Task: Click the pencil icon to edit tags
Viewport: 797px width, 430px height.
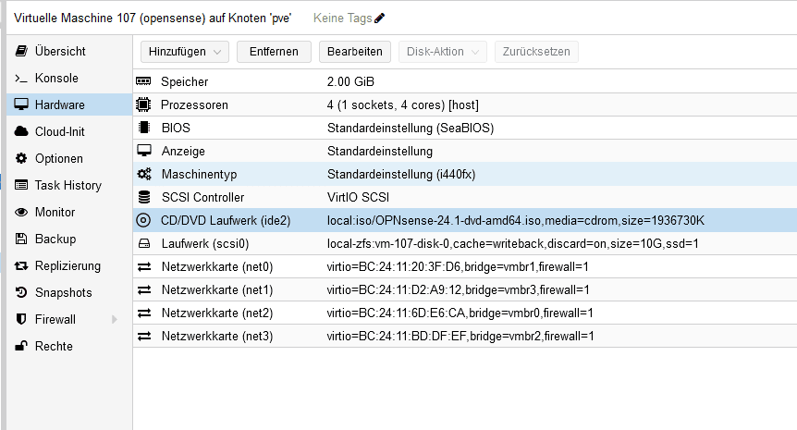Action: pyautogui.click(x=379, y=18)
